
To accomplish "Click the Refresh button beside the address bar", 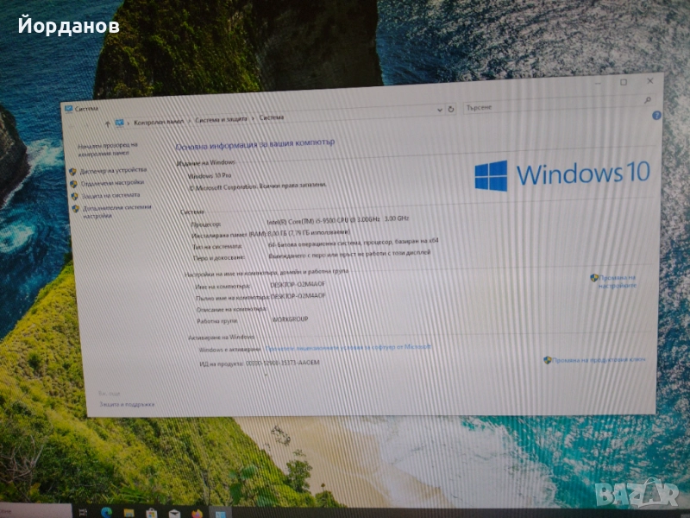I will click(450, 110).
